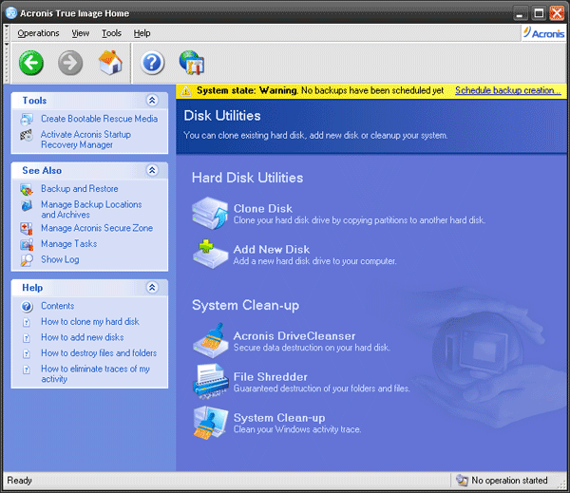The height and width of the screenshot is (493, 570).
Task: Click the document icon beside How to clone my hard disk
Action: (x=27, y=322)
